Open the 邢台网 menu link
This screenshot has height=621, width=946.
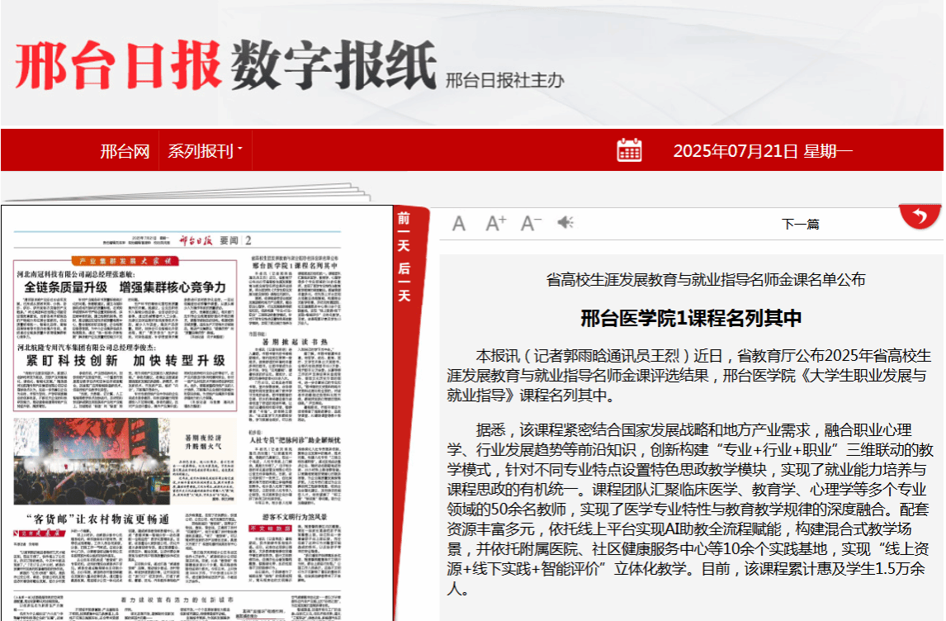[x=125, y=151]
